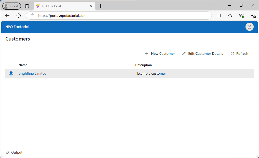Reload the page using browser refresh
259x158 pixels.
pos(19,16)
